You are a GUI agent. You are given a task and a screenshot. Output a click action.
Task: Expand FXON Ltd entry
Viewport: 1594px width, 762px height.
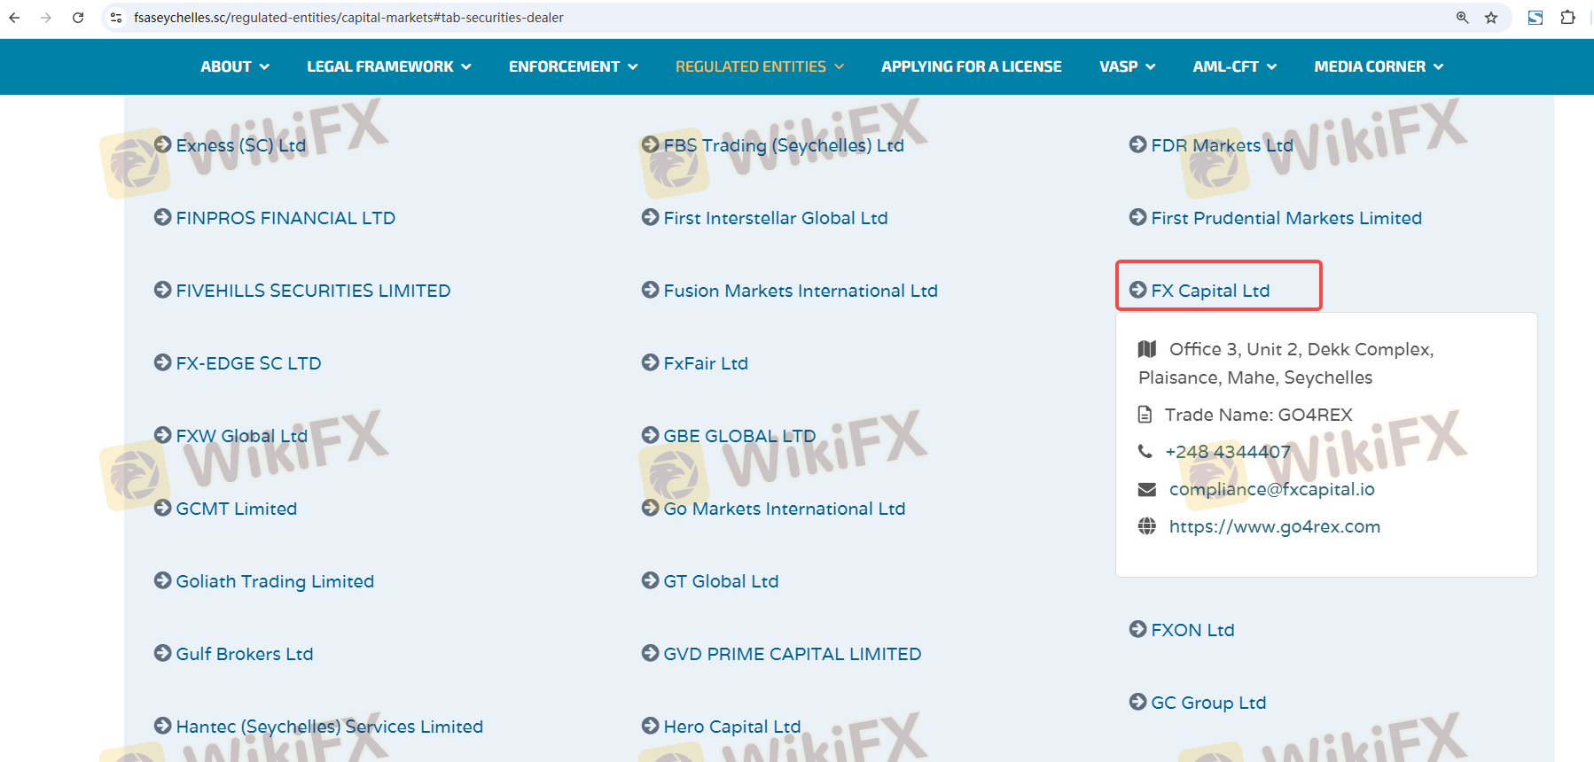[1182, 630]
